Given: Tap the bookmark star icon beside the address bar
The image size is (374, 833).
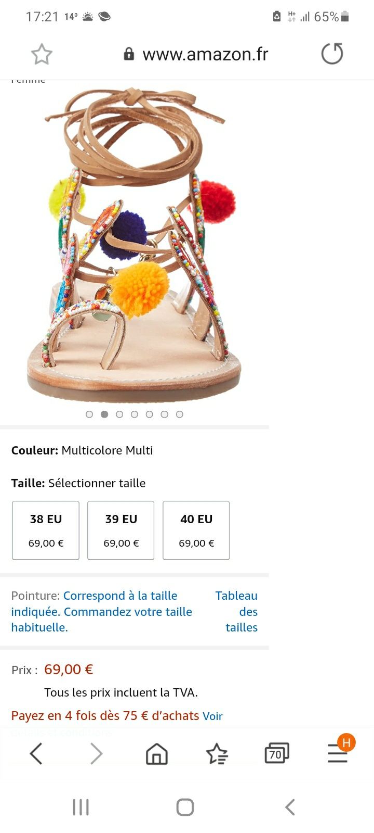Looking at the screenshot, I should (x=42, y=54).
